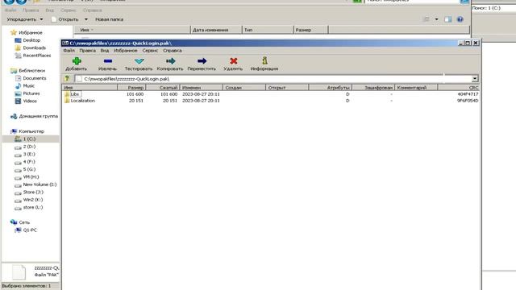
Task: Click the archive path address field
Action: 273,79
